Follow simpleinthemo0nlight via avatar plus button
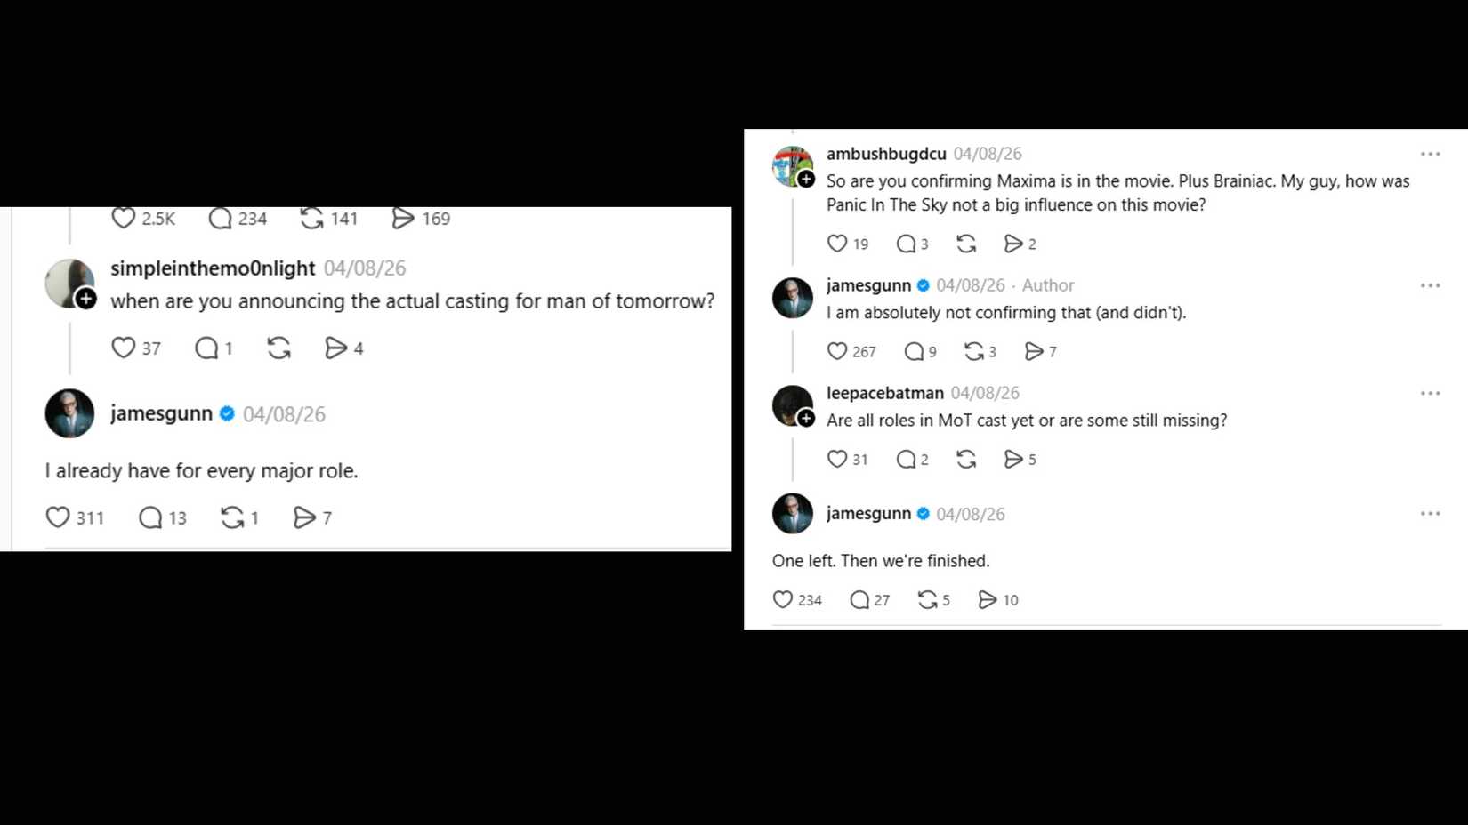Image resolution: width=1468 pixels, height=825 pixels. tap(85, 300)
